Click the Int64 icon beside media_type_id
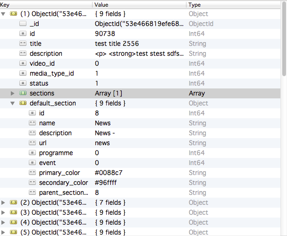The width and height of the screenshot is (287, 236). tap(23, 73)
